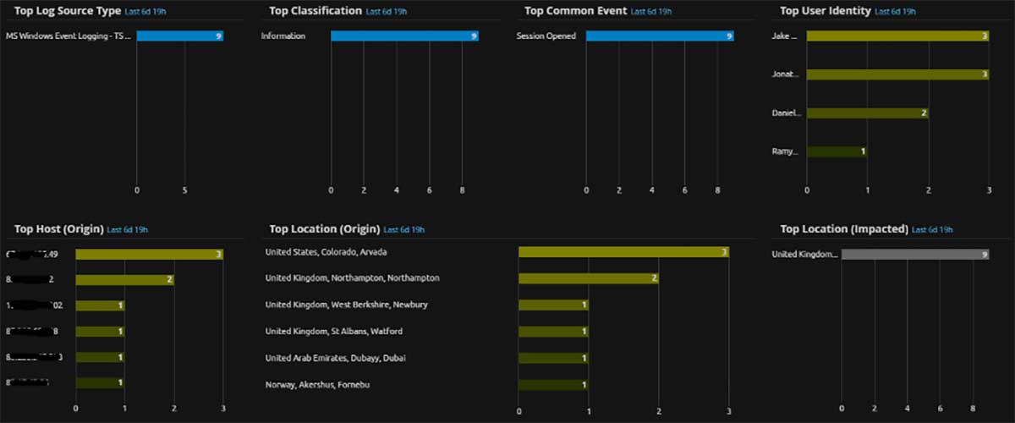
Task: Click the Top Common Event panel title
Action: [575, 12]
